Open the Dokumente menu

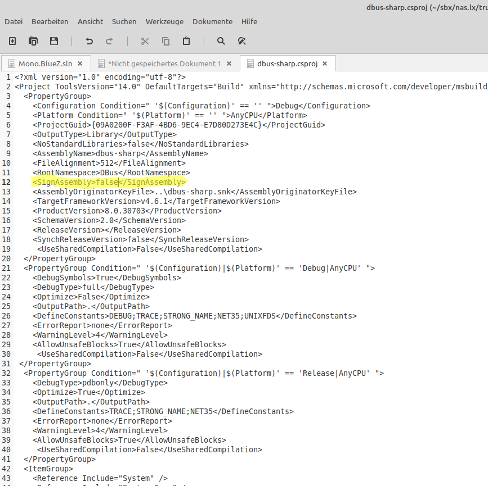tap(213, 22)
